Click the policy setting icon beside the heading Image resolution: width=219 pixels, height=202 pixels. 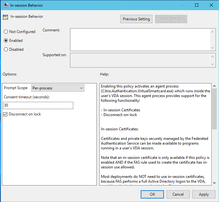(x=5, y=17)
